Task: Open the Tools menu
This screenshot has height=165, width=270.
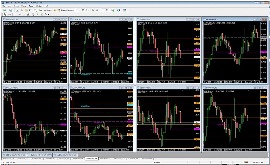Action: (31, 6)
